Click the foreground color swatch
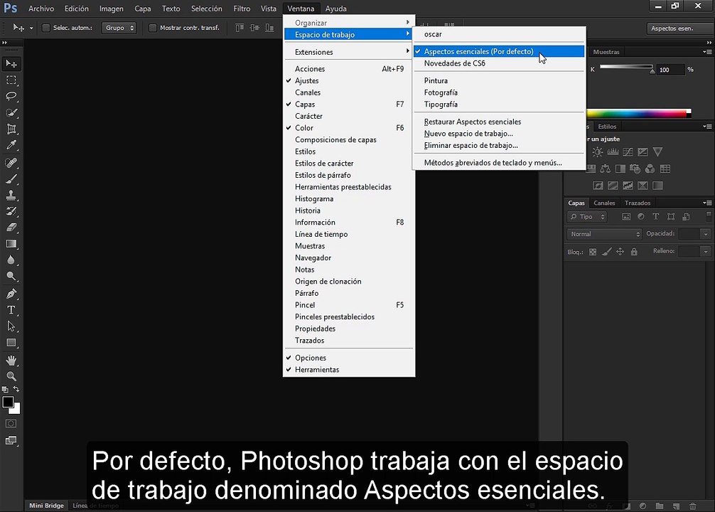 (x=9, y=402)
